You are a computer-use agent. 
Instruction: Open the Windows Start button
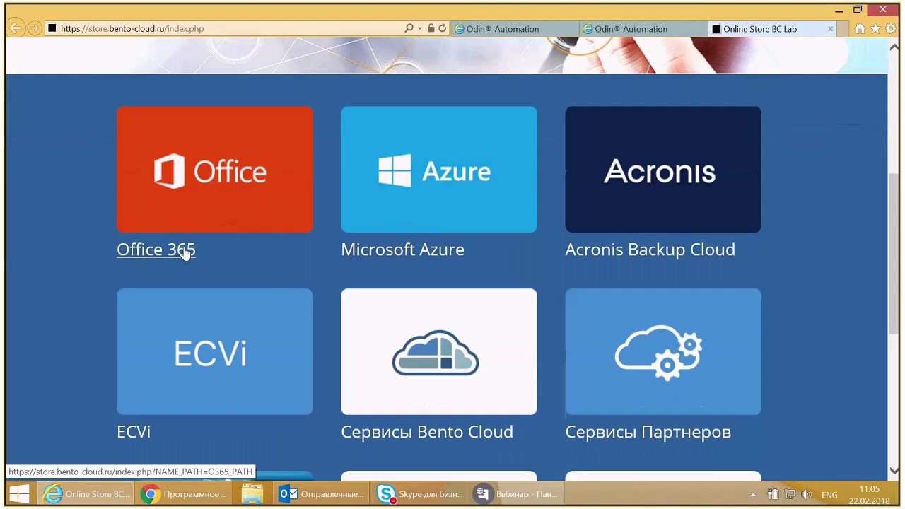pos(19,494)
